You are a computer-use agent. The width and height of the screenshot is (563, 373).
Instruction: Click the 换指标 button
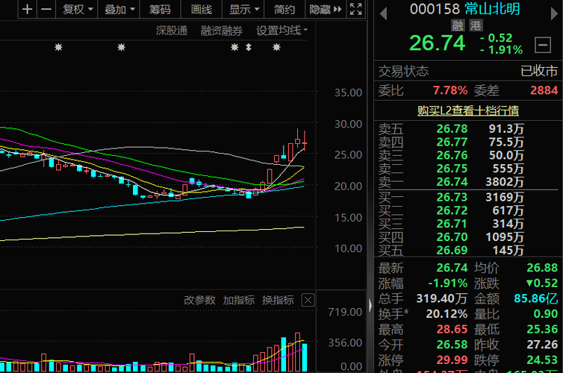[x=278, y=300]
